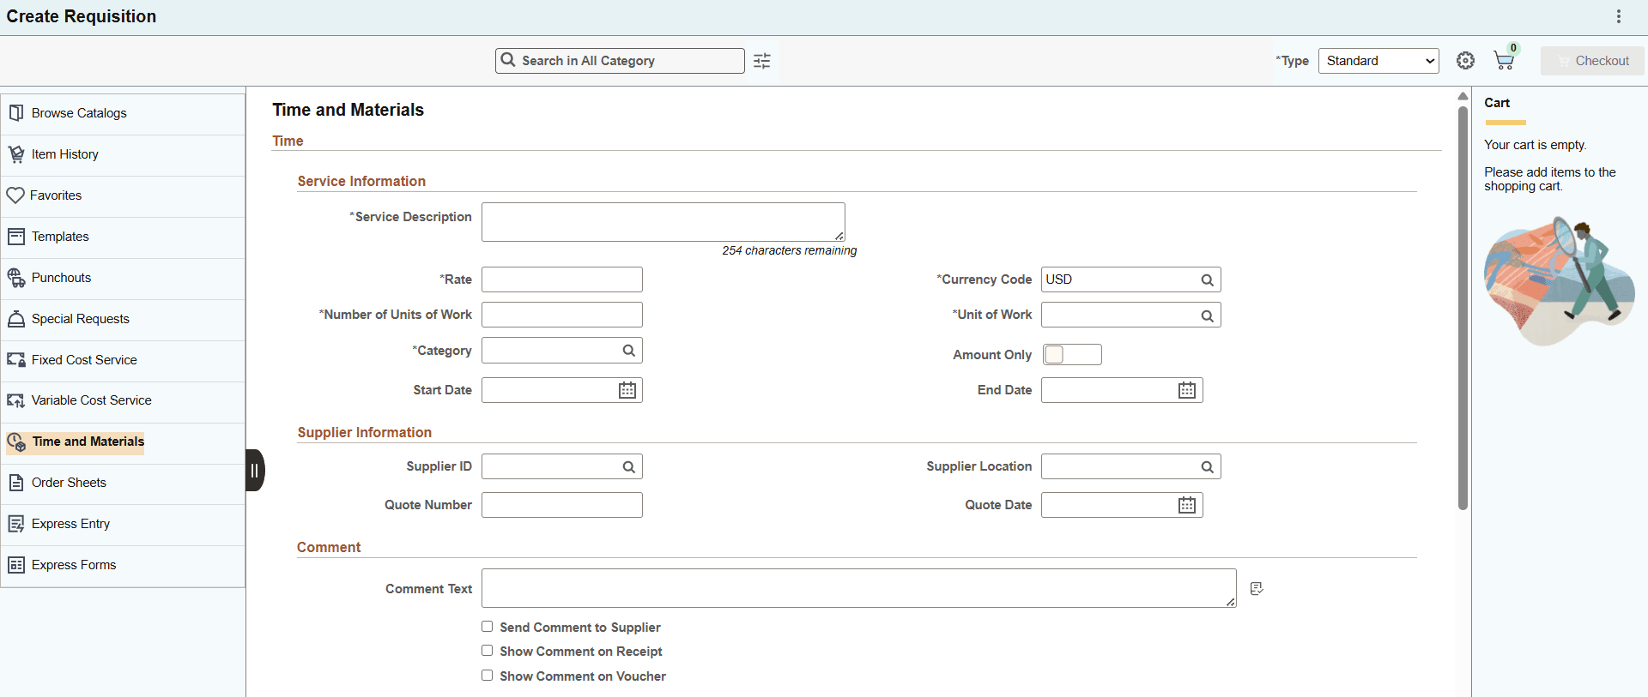Toggle the Amount Only switch
The width and height of the screenshot is (1648, 697).
(1072, 355)
